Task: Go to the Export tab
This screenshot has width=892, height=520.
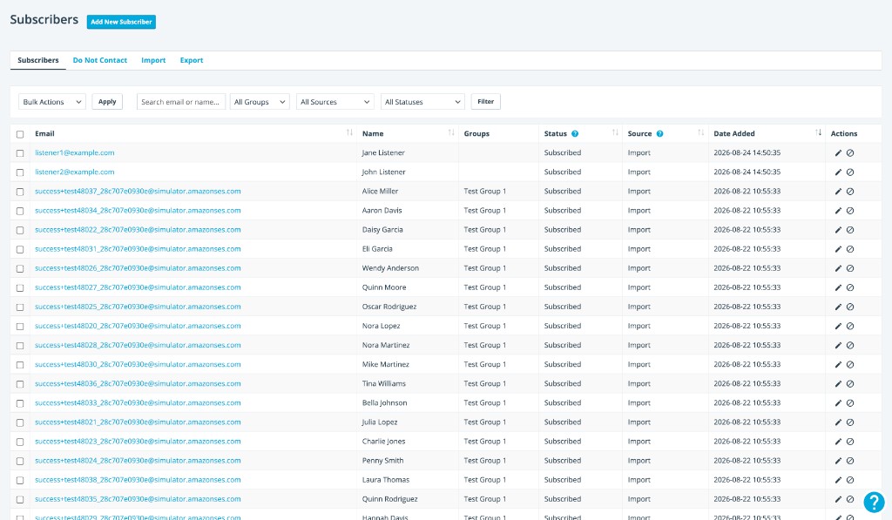Action: point(192,60)
